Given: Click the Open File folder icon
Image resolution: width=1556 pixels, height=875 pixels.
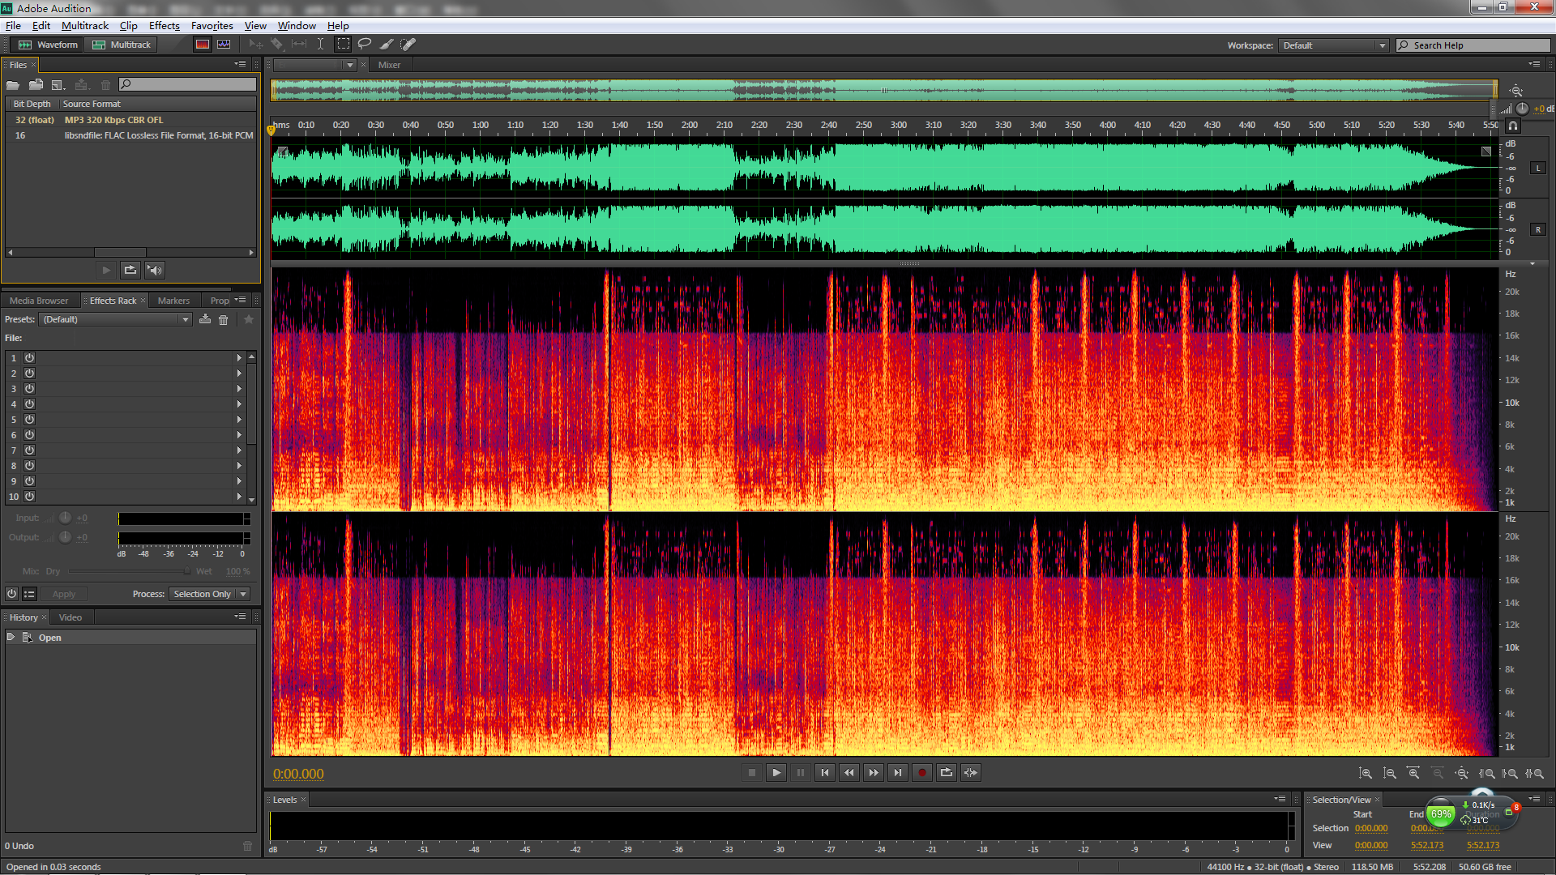Looking at the screenshot, I should click(13, 84).
